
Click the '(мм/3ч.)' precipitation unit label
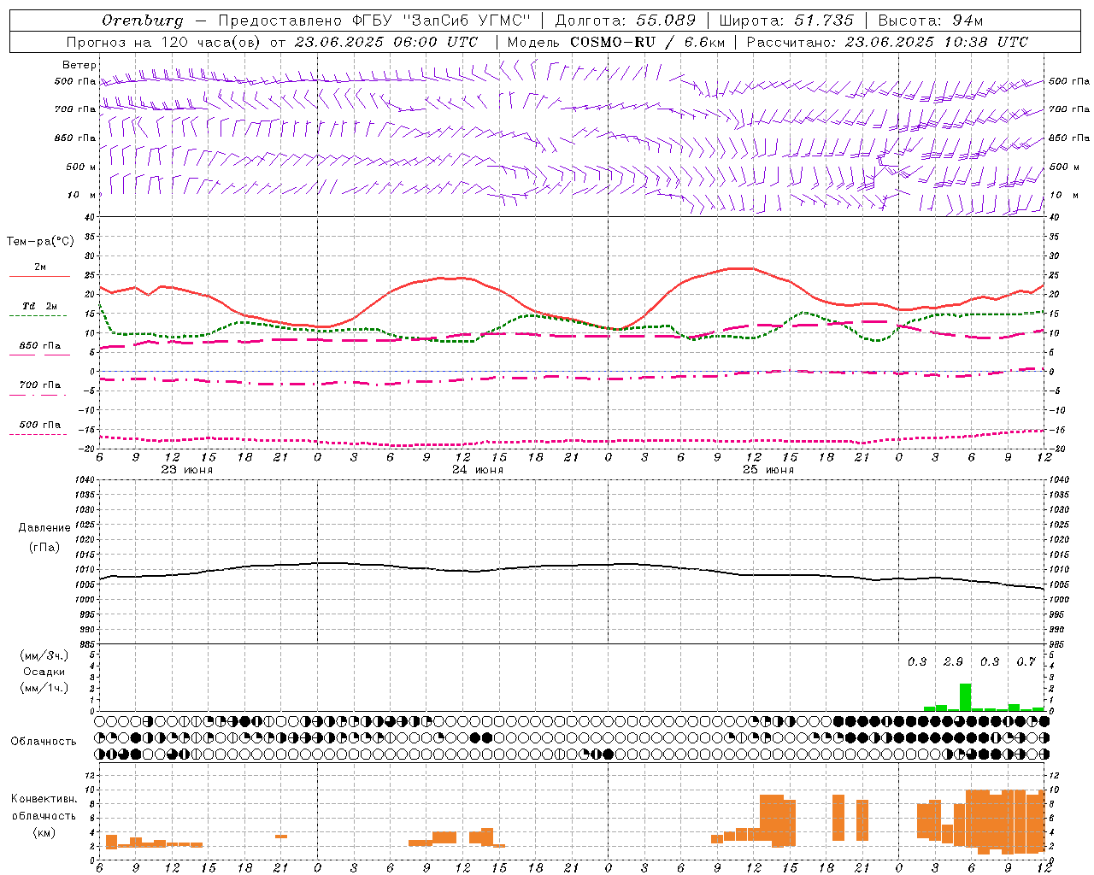click(44, 655)
